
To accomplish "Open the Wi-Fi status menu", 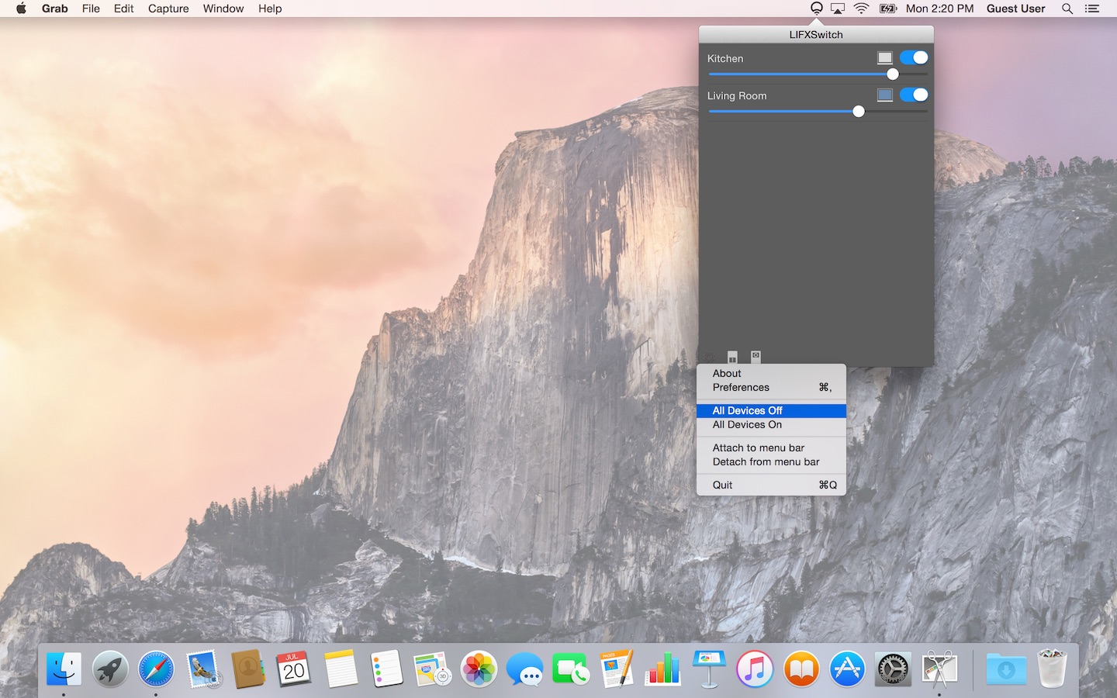I will [862, 9].
